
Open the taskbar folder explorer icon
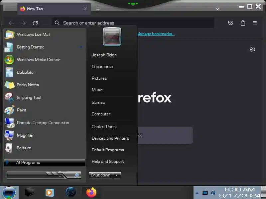pyautogui.click(x=30, y=192)
